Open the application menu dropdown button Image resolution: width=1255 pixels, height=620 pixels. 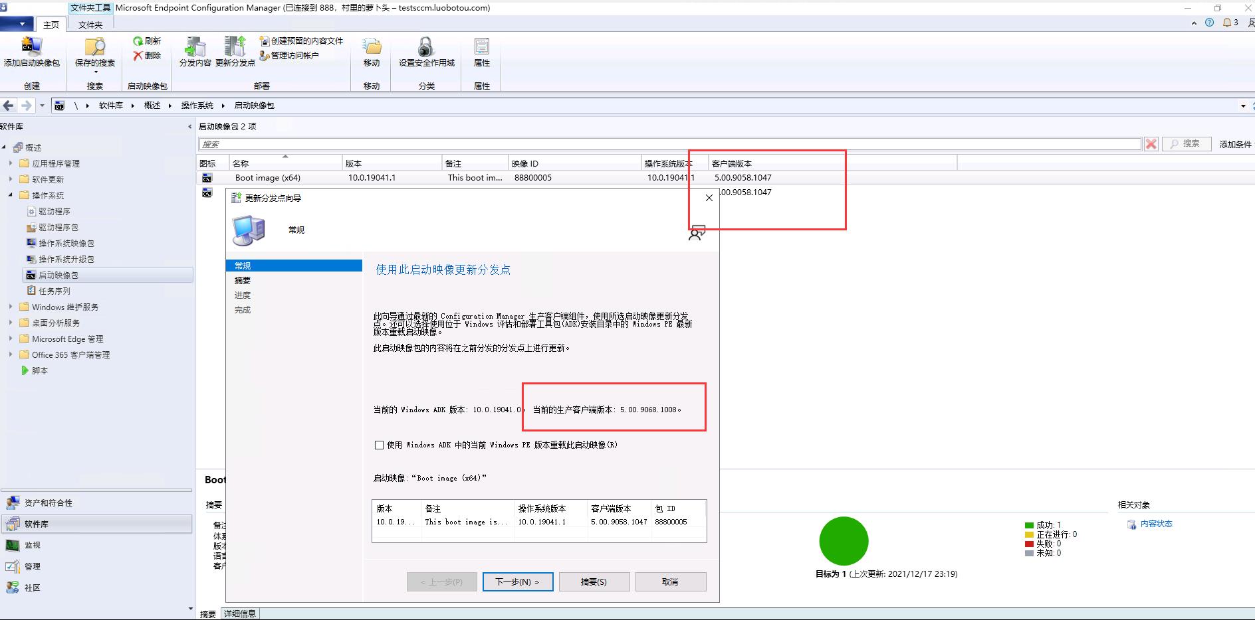pyautogui.click(x=17, y=24)
